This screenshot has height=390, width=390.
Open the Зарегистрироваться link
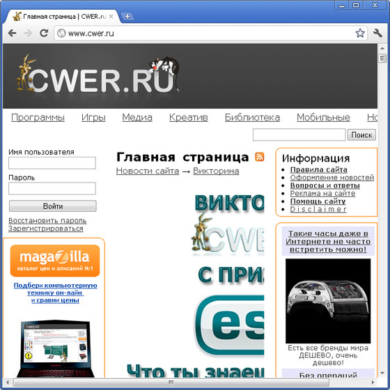point(46,228)
